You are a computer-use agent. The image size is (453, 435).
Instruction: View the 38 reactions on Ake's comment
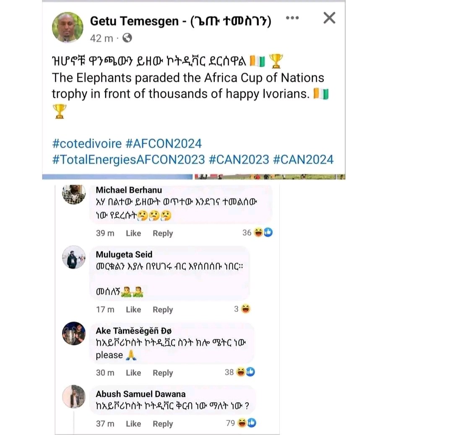coord(240,372)
